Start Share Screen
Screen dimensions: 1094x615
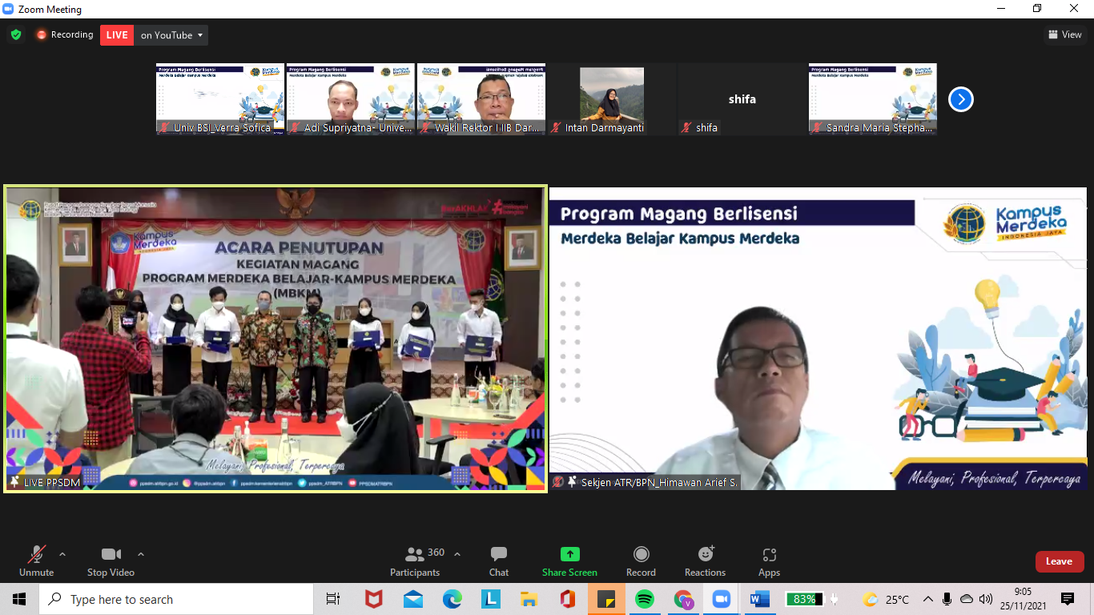point(569,561)
